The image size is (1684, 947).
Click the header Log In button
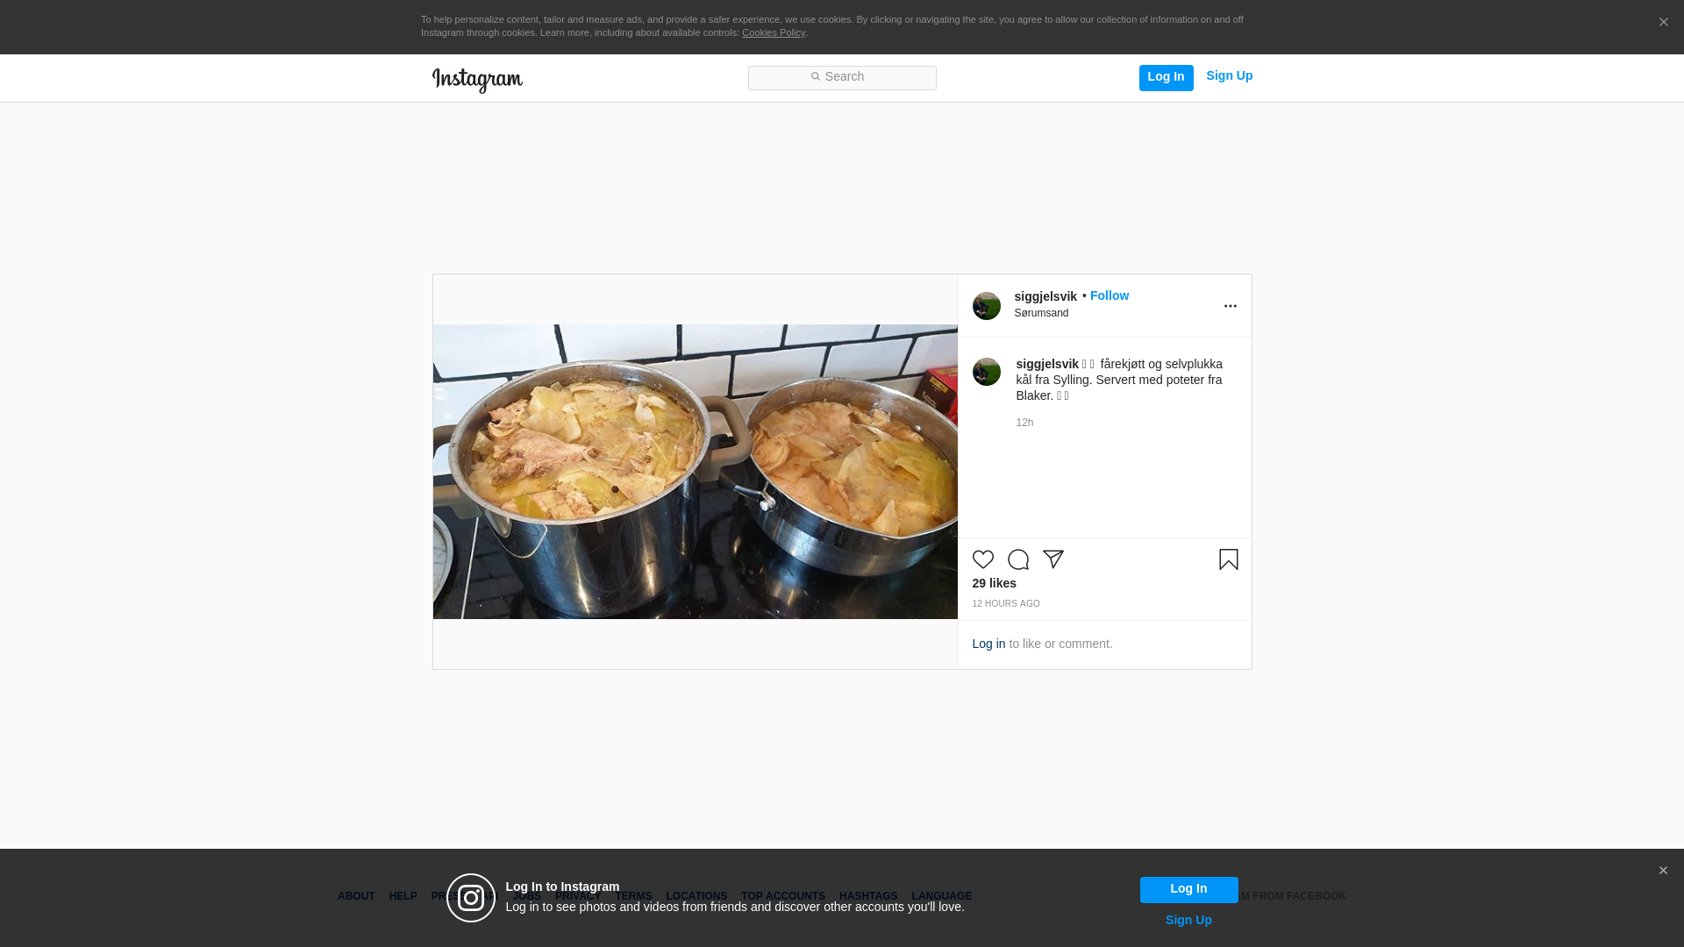1166,77
